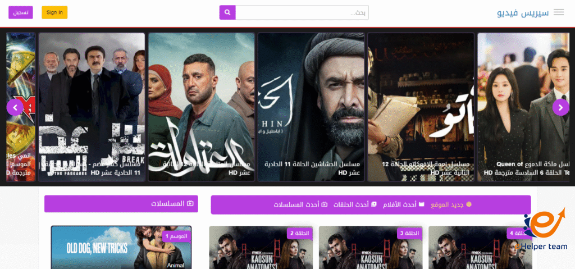
Task: Open the hamburger menu beside the site title
Action: [559, 12]
